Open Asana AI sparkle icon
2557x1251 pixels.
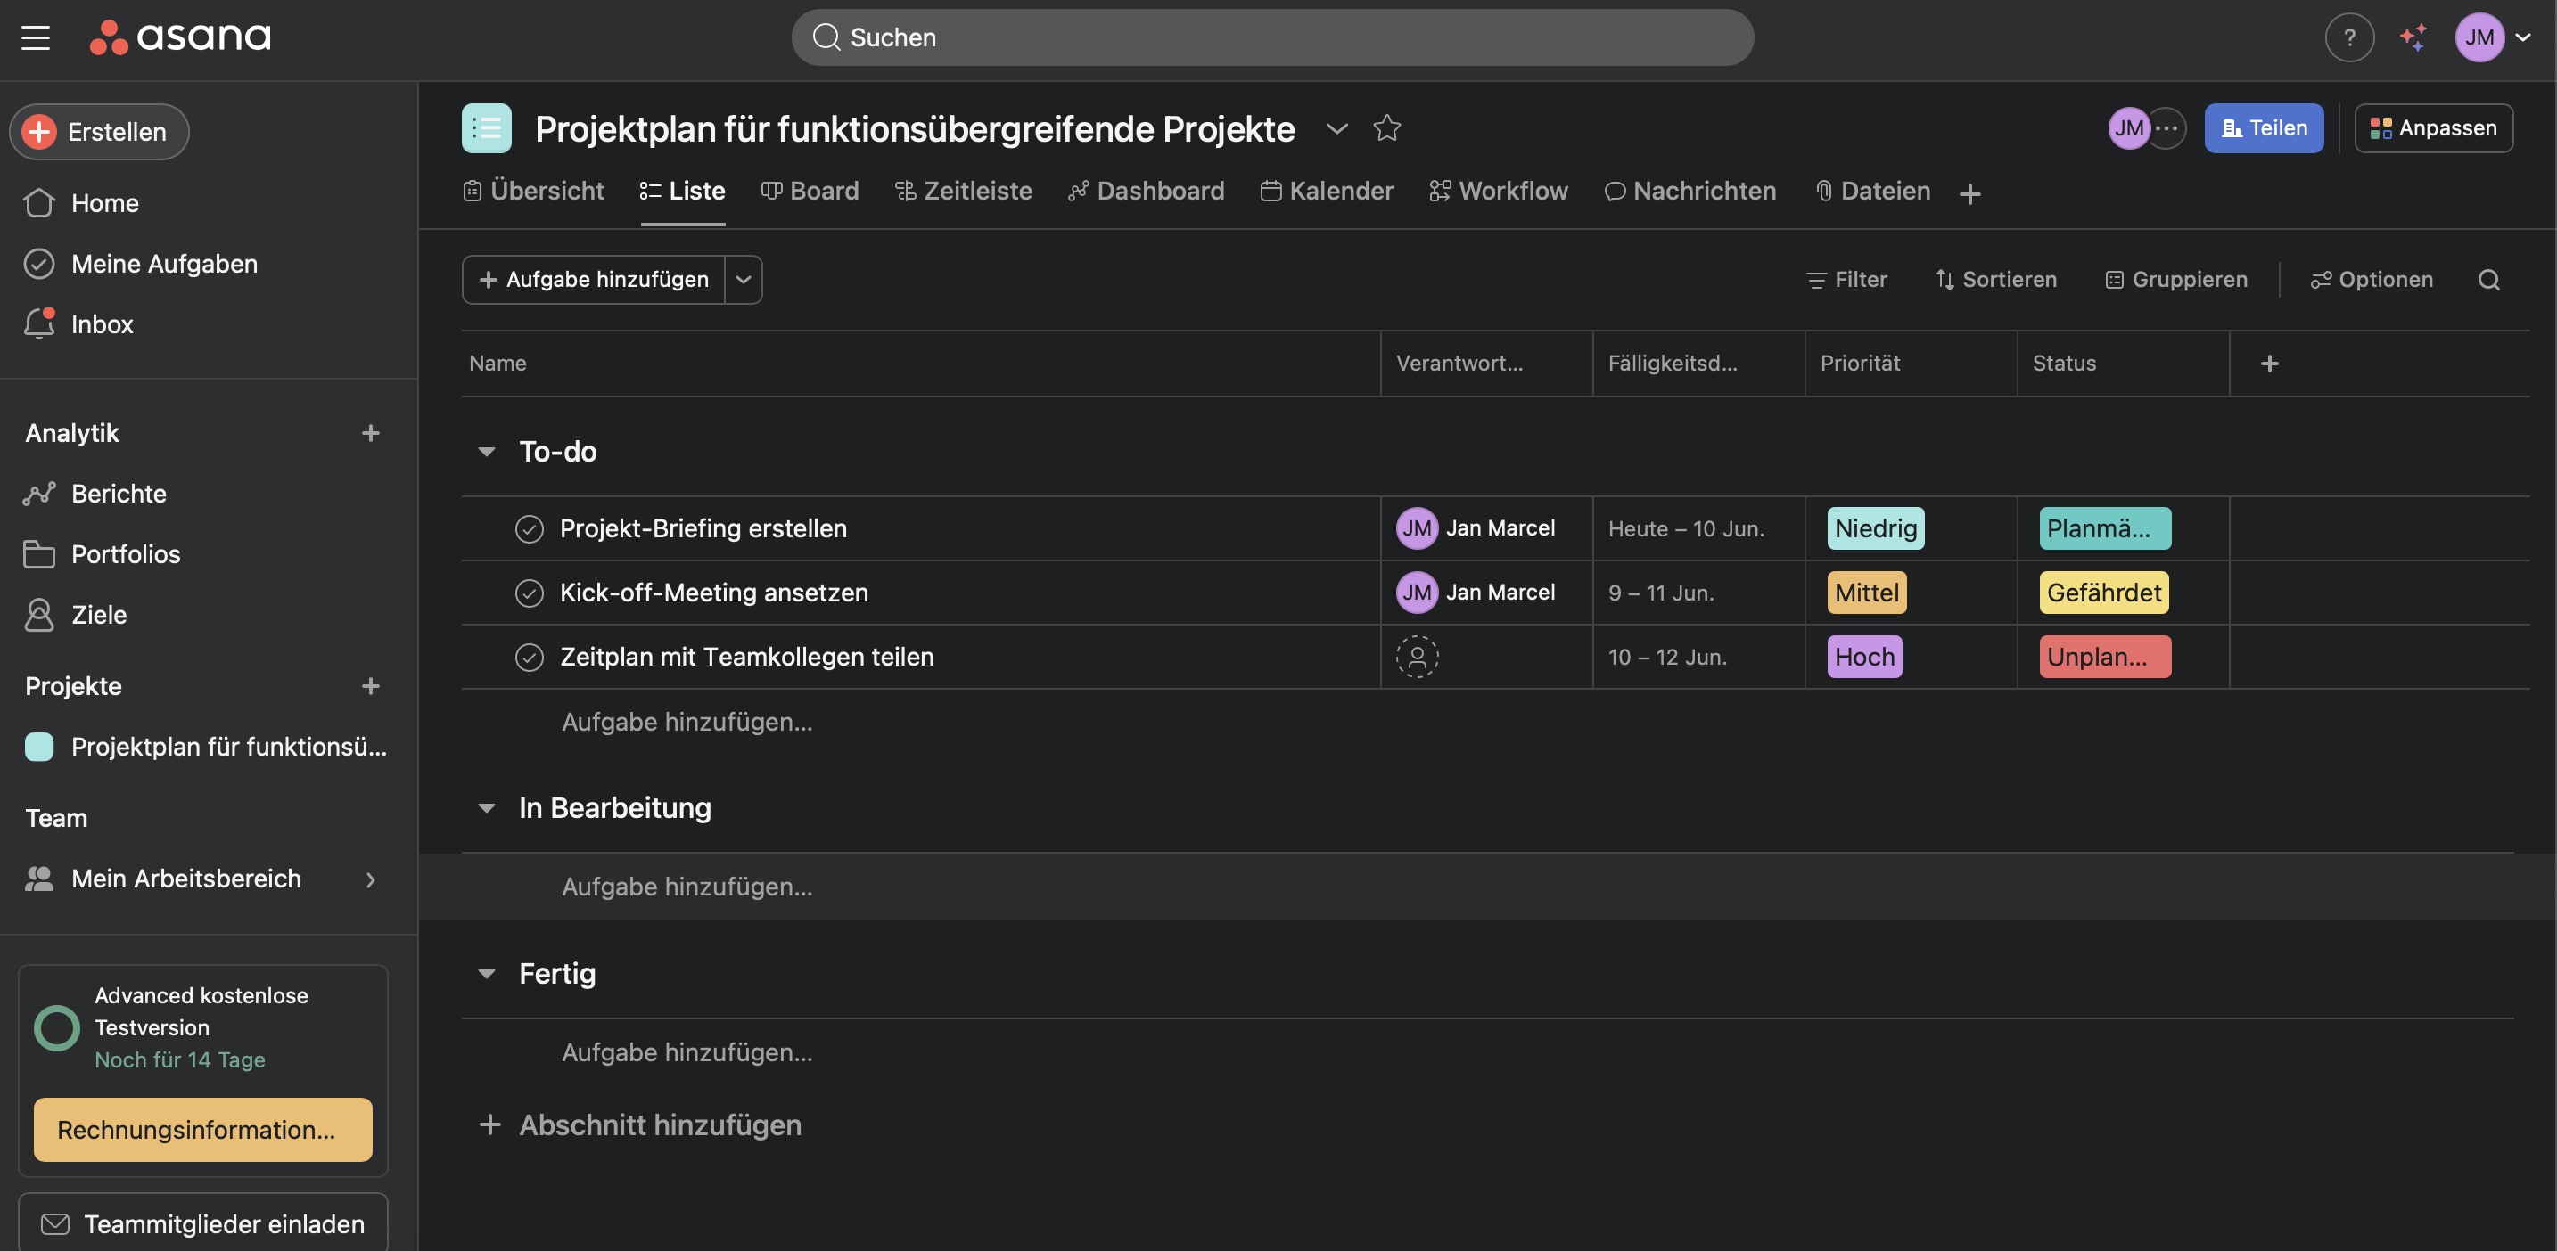(x=2413, y=37)
